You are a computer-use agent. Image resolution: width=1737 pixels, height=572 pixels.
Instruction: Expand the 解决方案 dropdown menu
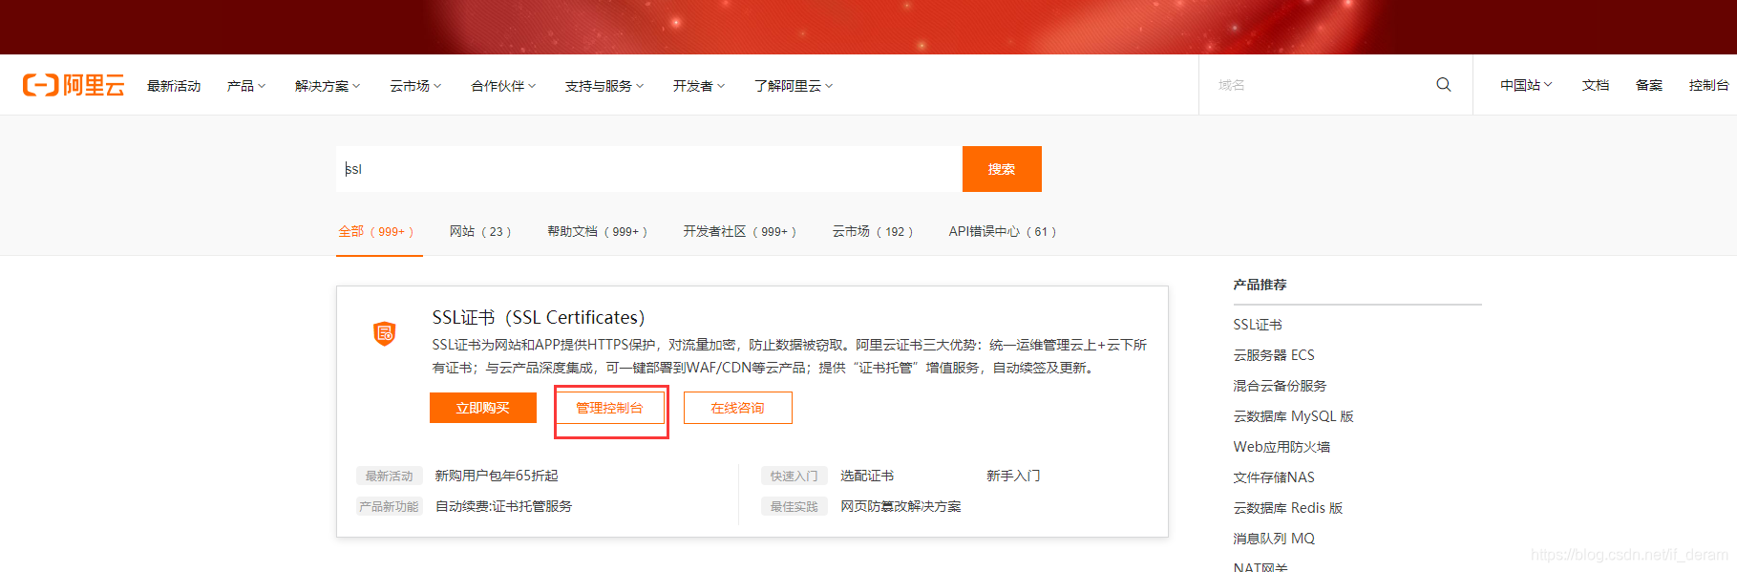(328, 86)
